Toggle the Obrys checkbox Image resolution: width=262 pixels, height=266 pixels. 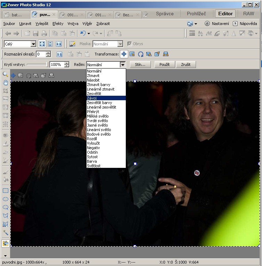tap(130, 44)
